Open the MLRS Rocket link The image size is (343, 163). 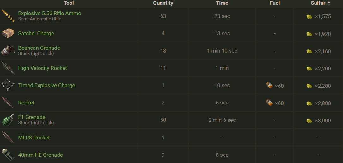click(x=34, y=138)
